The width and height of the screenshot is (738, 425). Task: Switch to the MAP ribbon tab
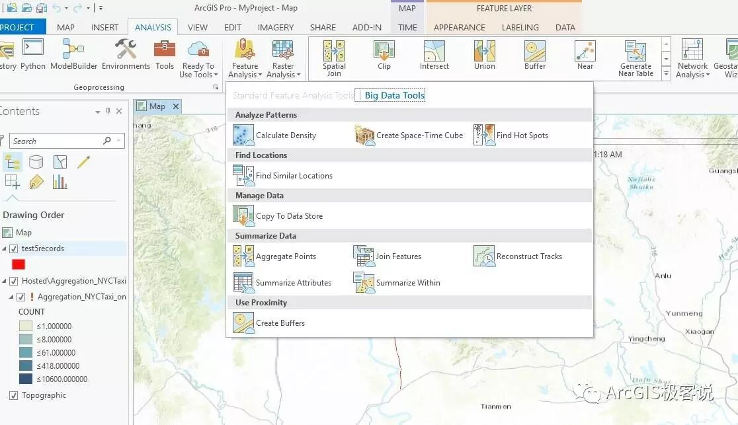[65, 27]
